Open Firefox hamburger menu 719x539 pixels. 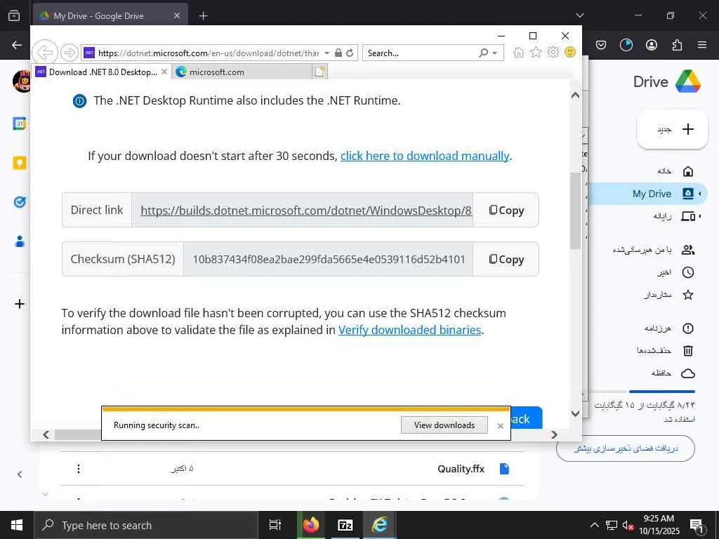[701, 45]
